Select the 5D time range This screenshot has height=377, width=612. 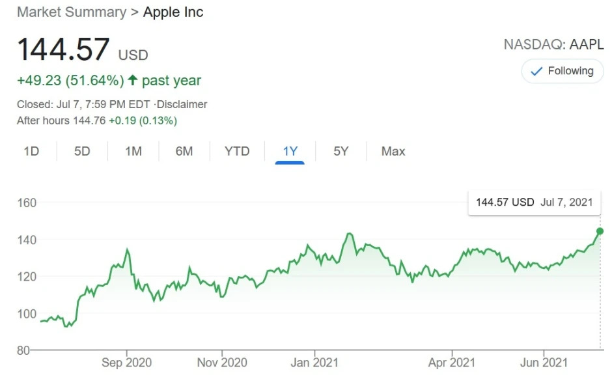[82, 150]
